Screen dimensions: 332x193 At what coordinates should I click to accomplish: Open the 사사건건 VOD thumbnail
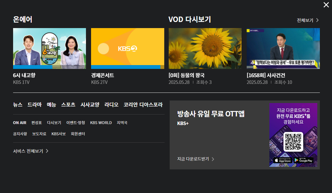coord(283,48)
